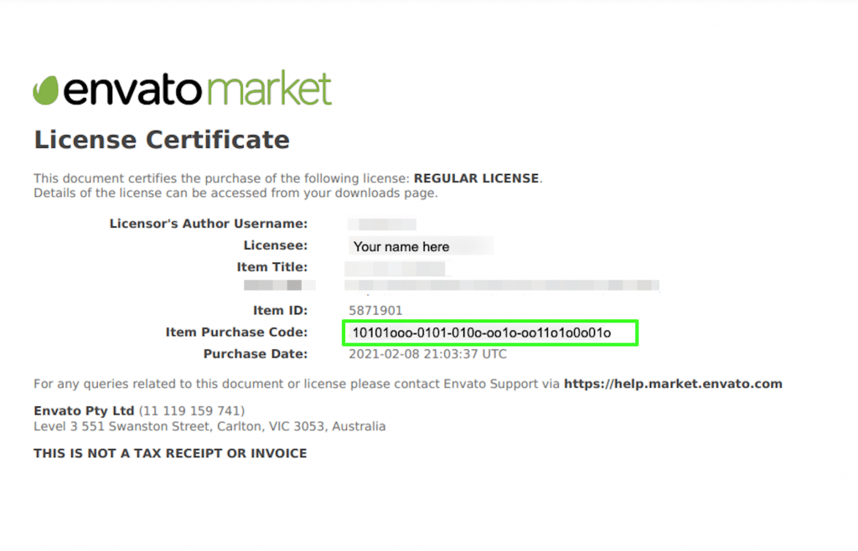Click the "NOT A TAX RECEIPT" notice
858x551 pixels.
(x=170, y=453)
